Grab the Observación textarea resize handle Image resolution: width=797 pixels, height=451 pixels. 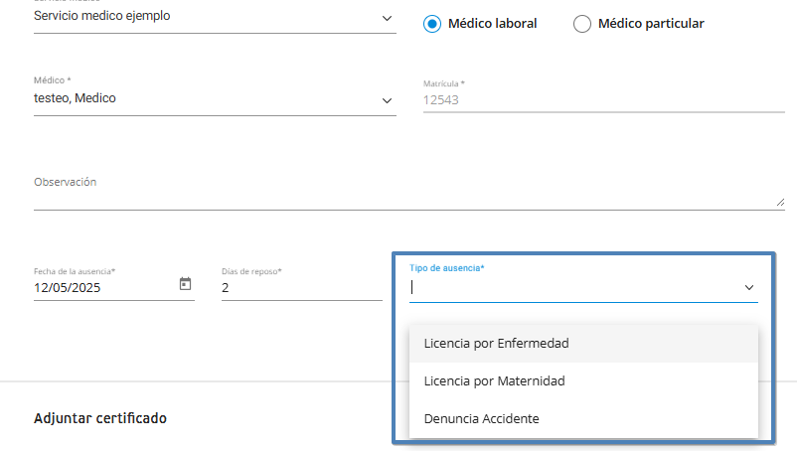pos(779,202)
